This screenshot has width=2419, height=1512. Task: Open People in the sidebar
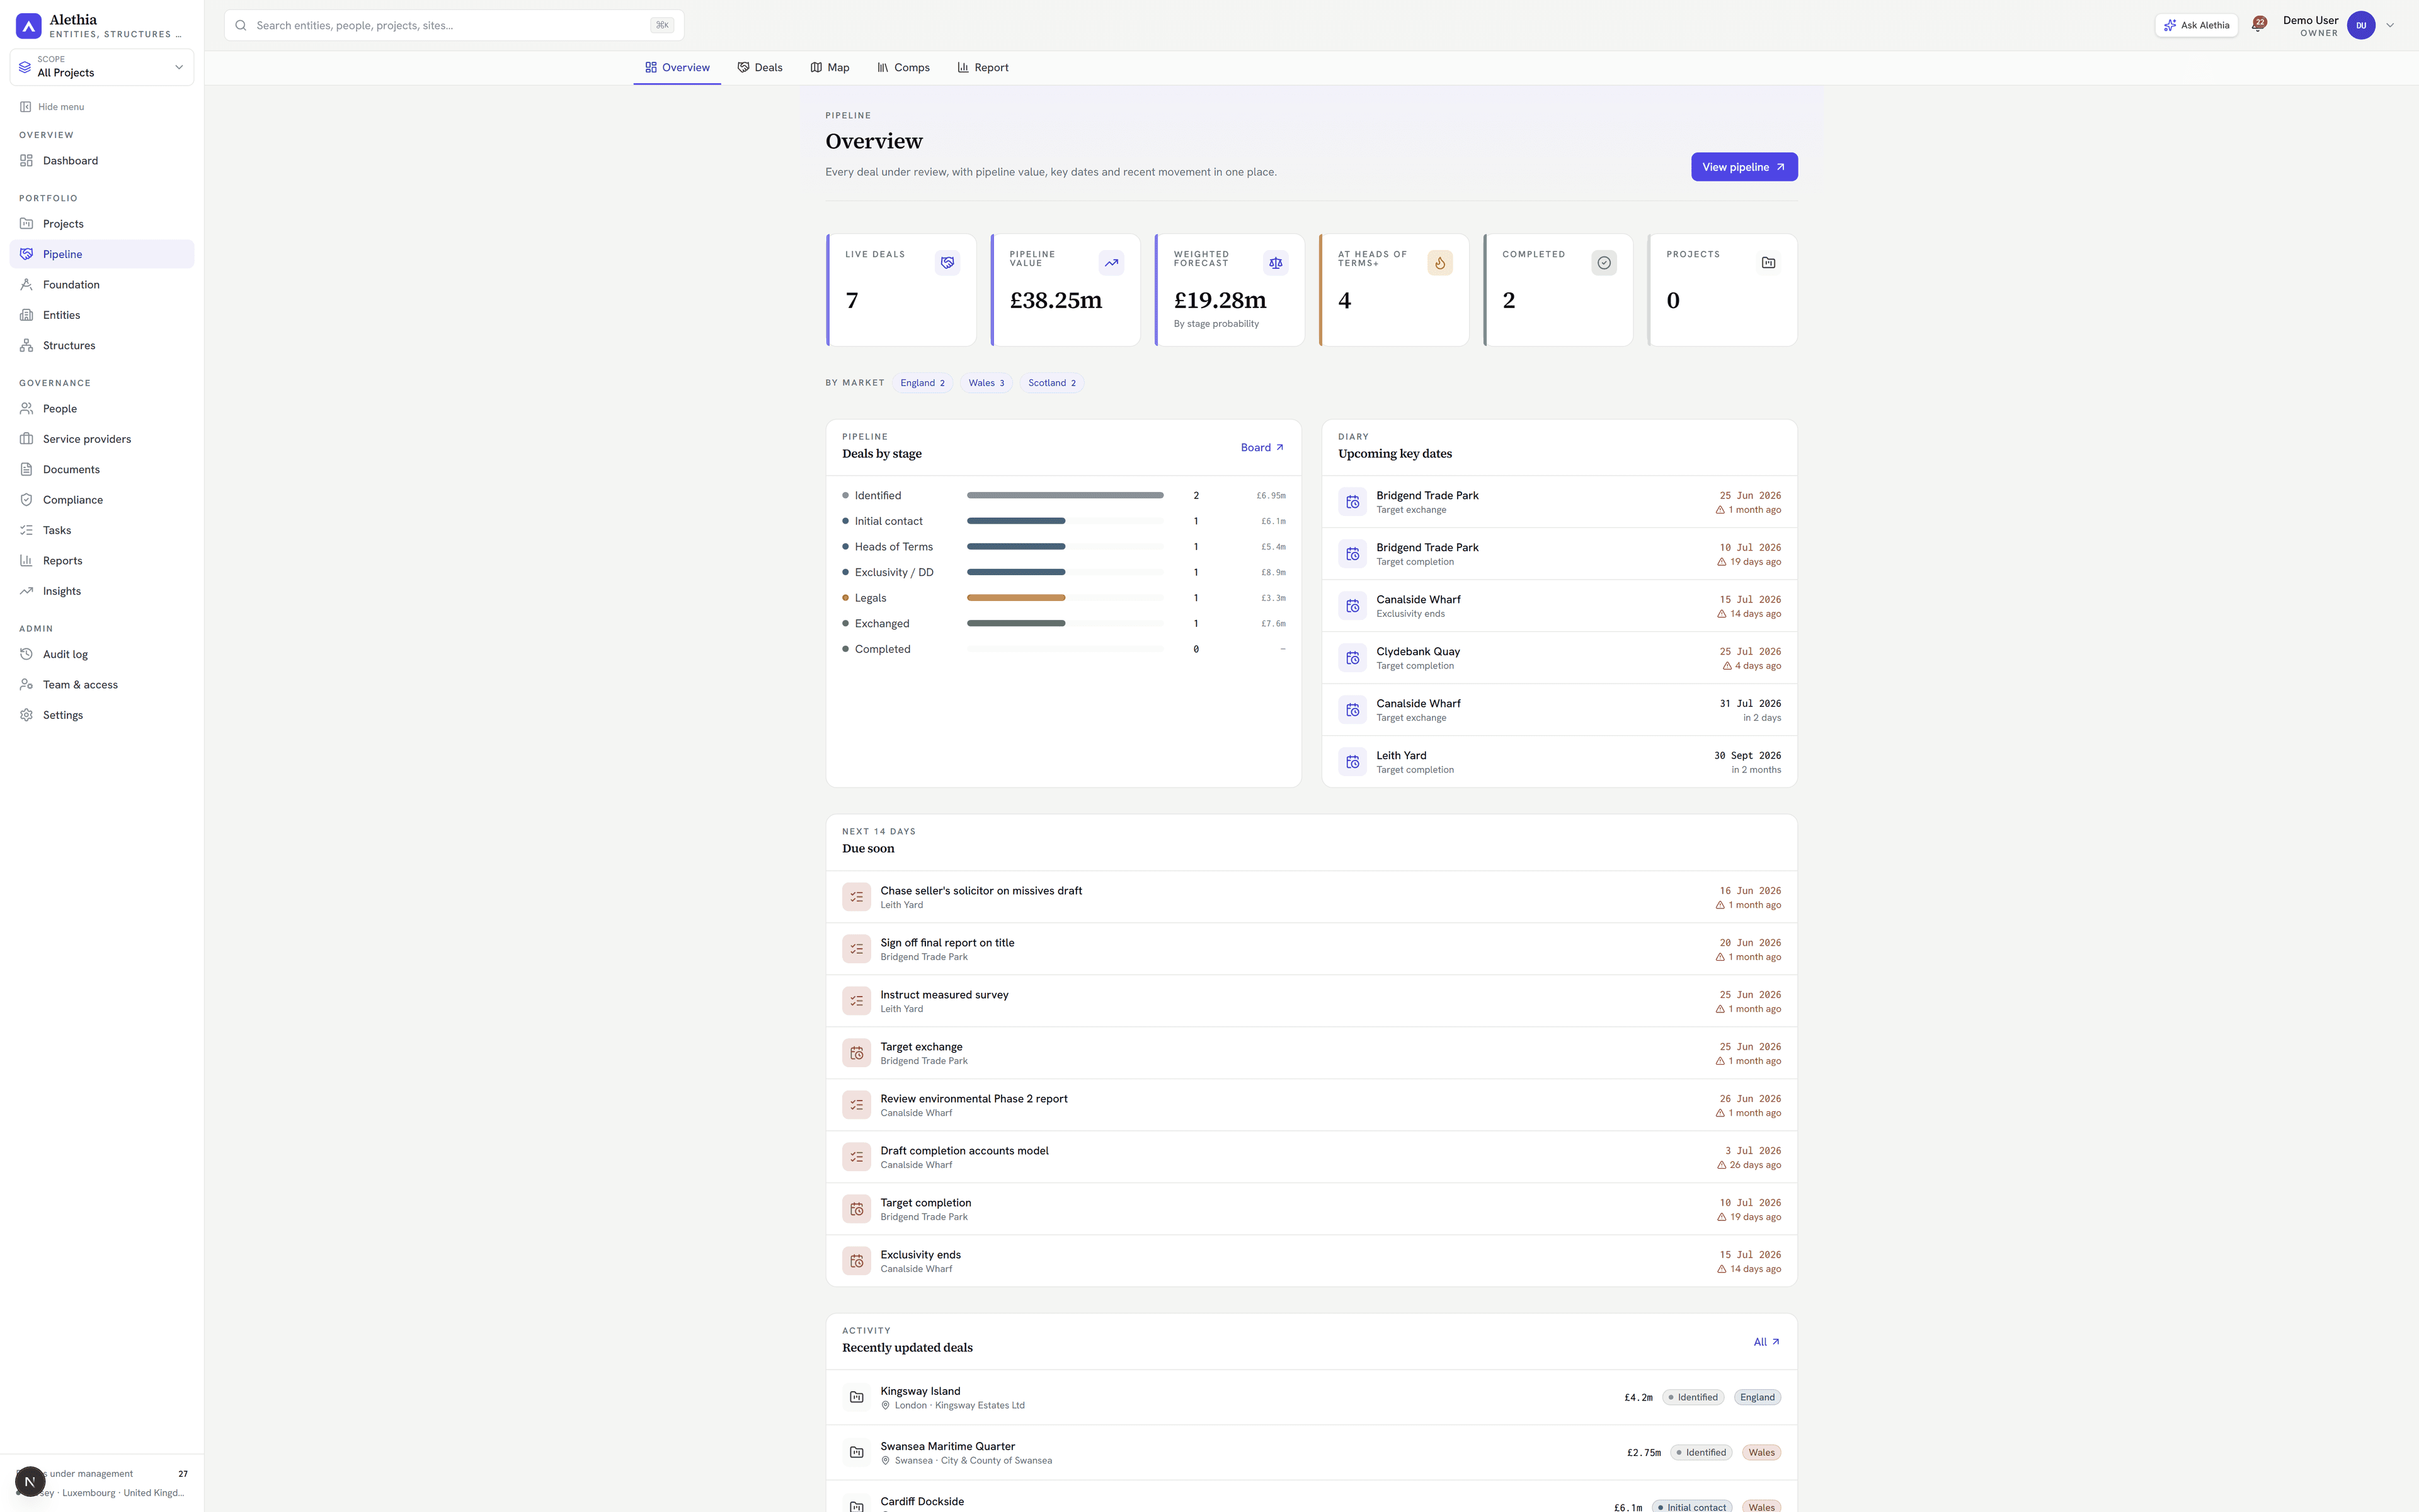[102, 409]
